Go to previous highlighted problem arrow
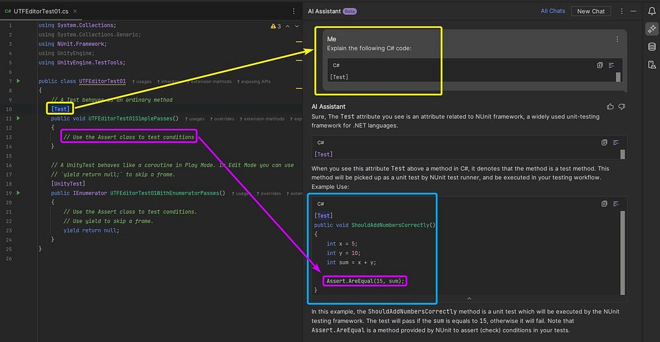660x342 pixels. coord(287,26)
